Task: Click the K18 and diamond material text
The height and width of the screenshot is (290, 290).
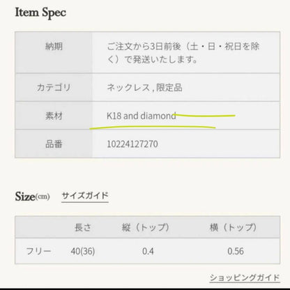Action: coord(142,116)
